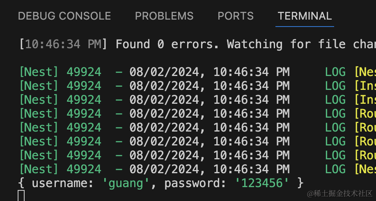Switch to the DEBUG CONSOLE tab
This screenshot has height=201, width=376.
point(64,16)
